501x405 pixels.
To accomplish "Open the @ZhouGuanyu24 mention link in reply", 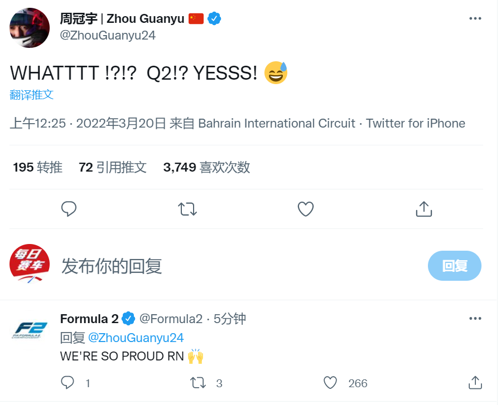I will [136, 338].
